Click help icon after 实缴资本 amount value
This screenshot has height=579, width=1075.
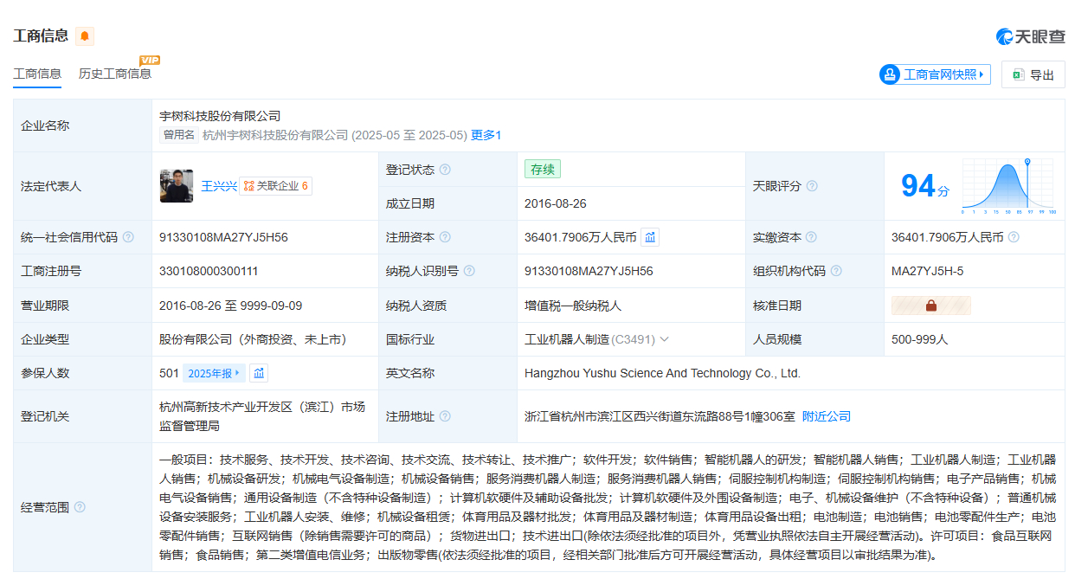click(x=1014, y=237)
